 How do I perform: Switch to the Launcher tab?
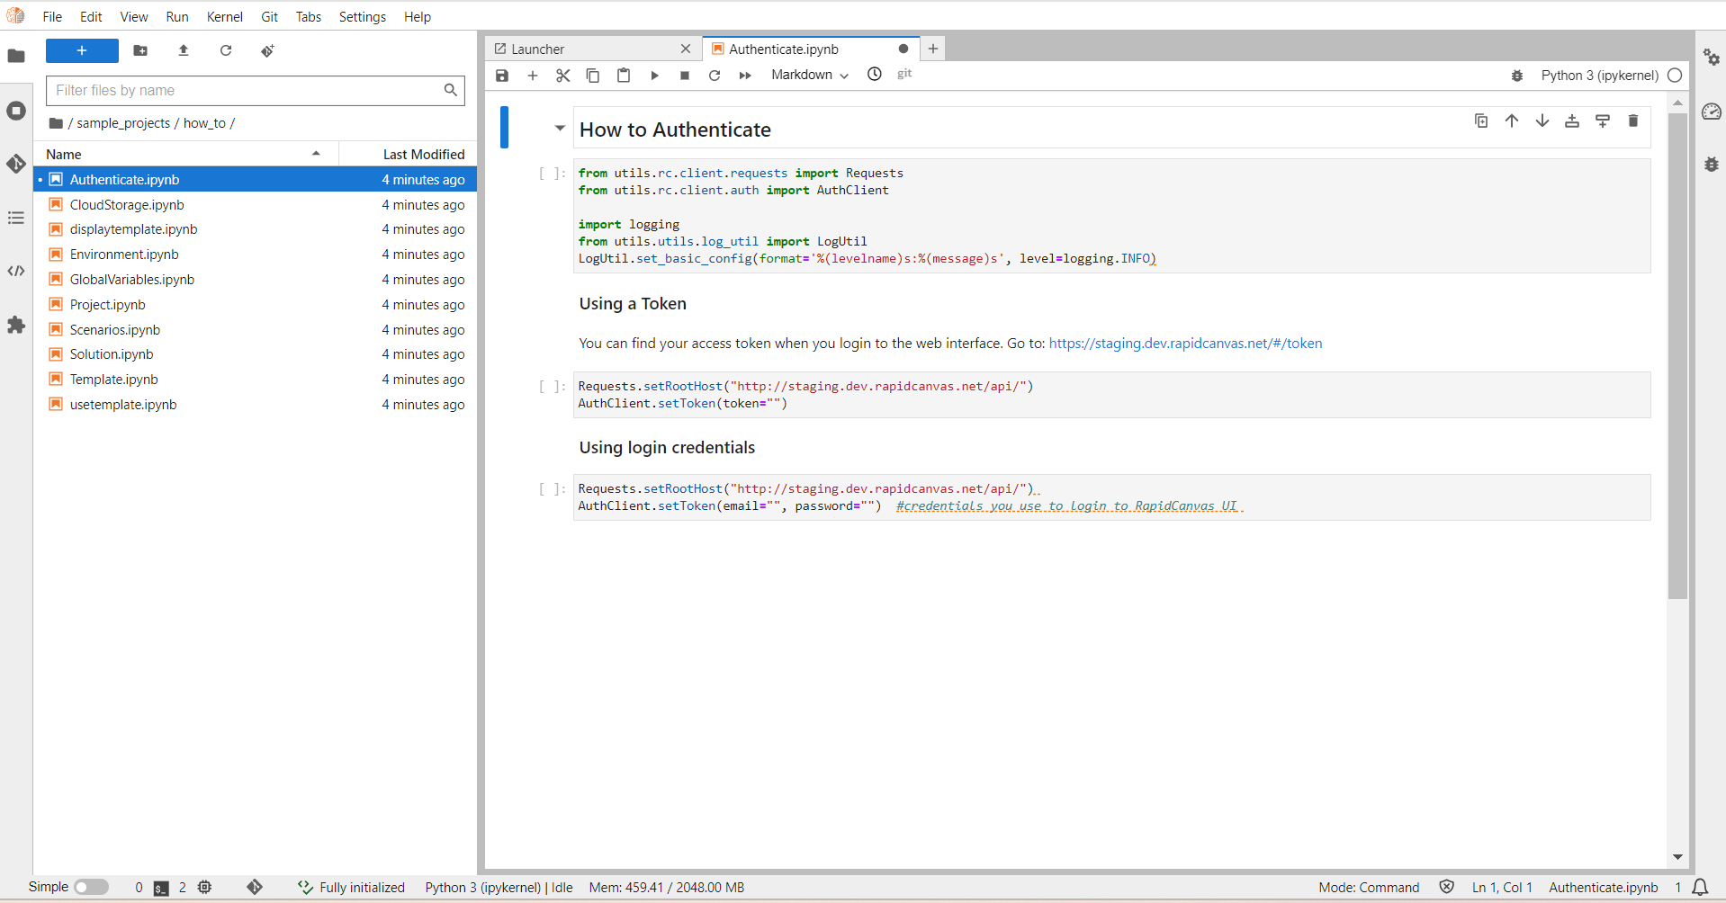[x=538, y=49]
